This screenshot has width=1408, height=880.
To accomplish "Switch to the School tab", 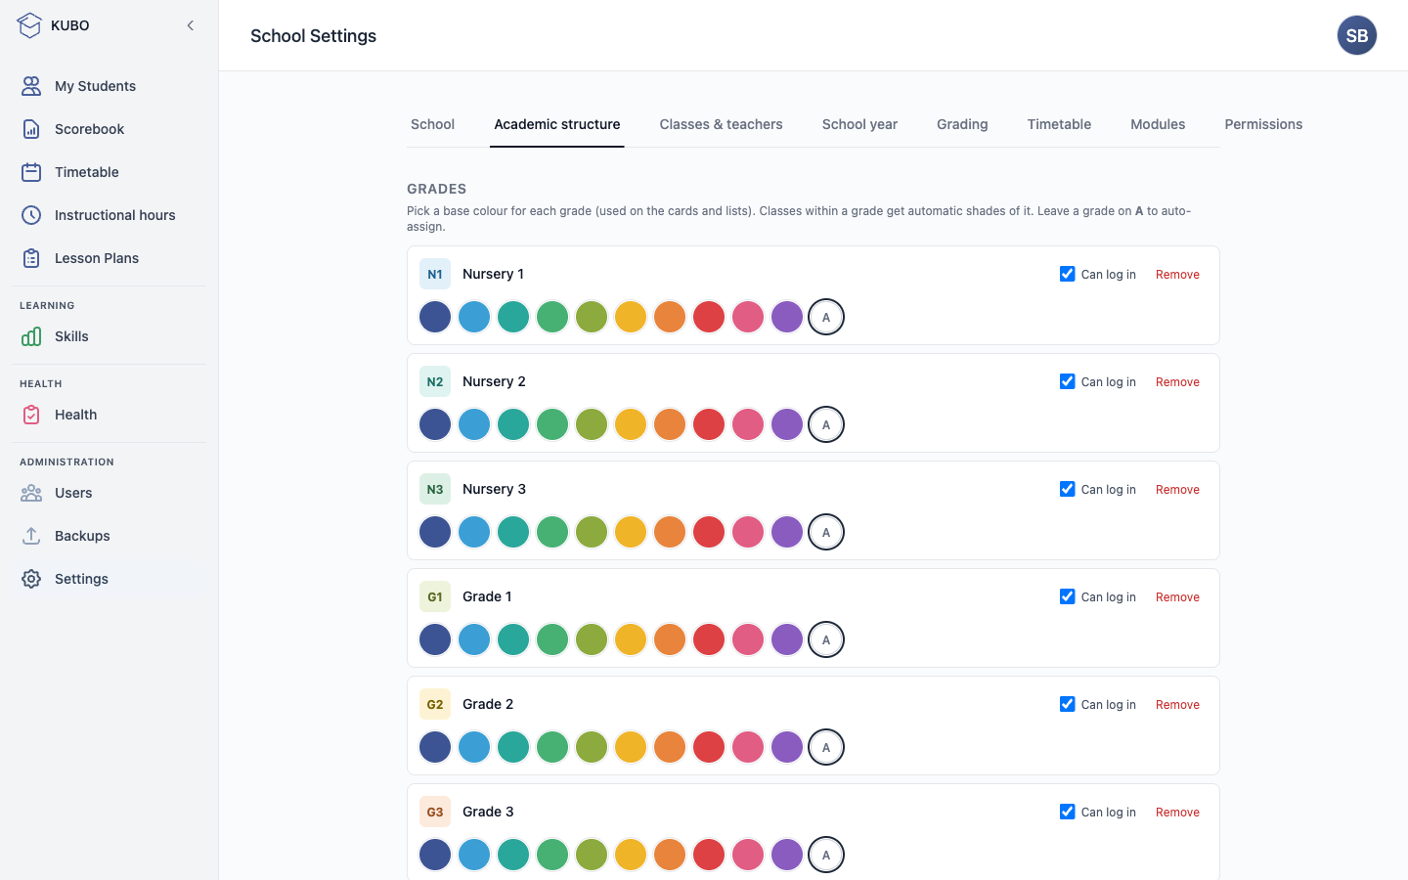I will pos(432,124).
